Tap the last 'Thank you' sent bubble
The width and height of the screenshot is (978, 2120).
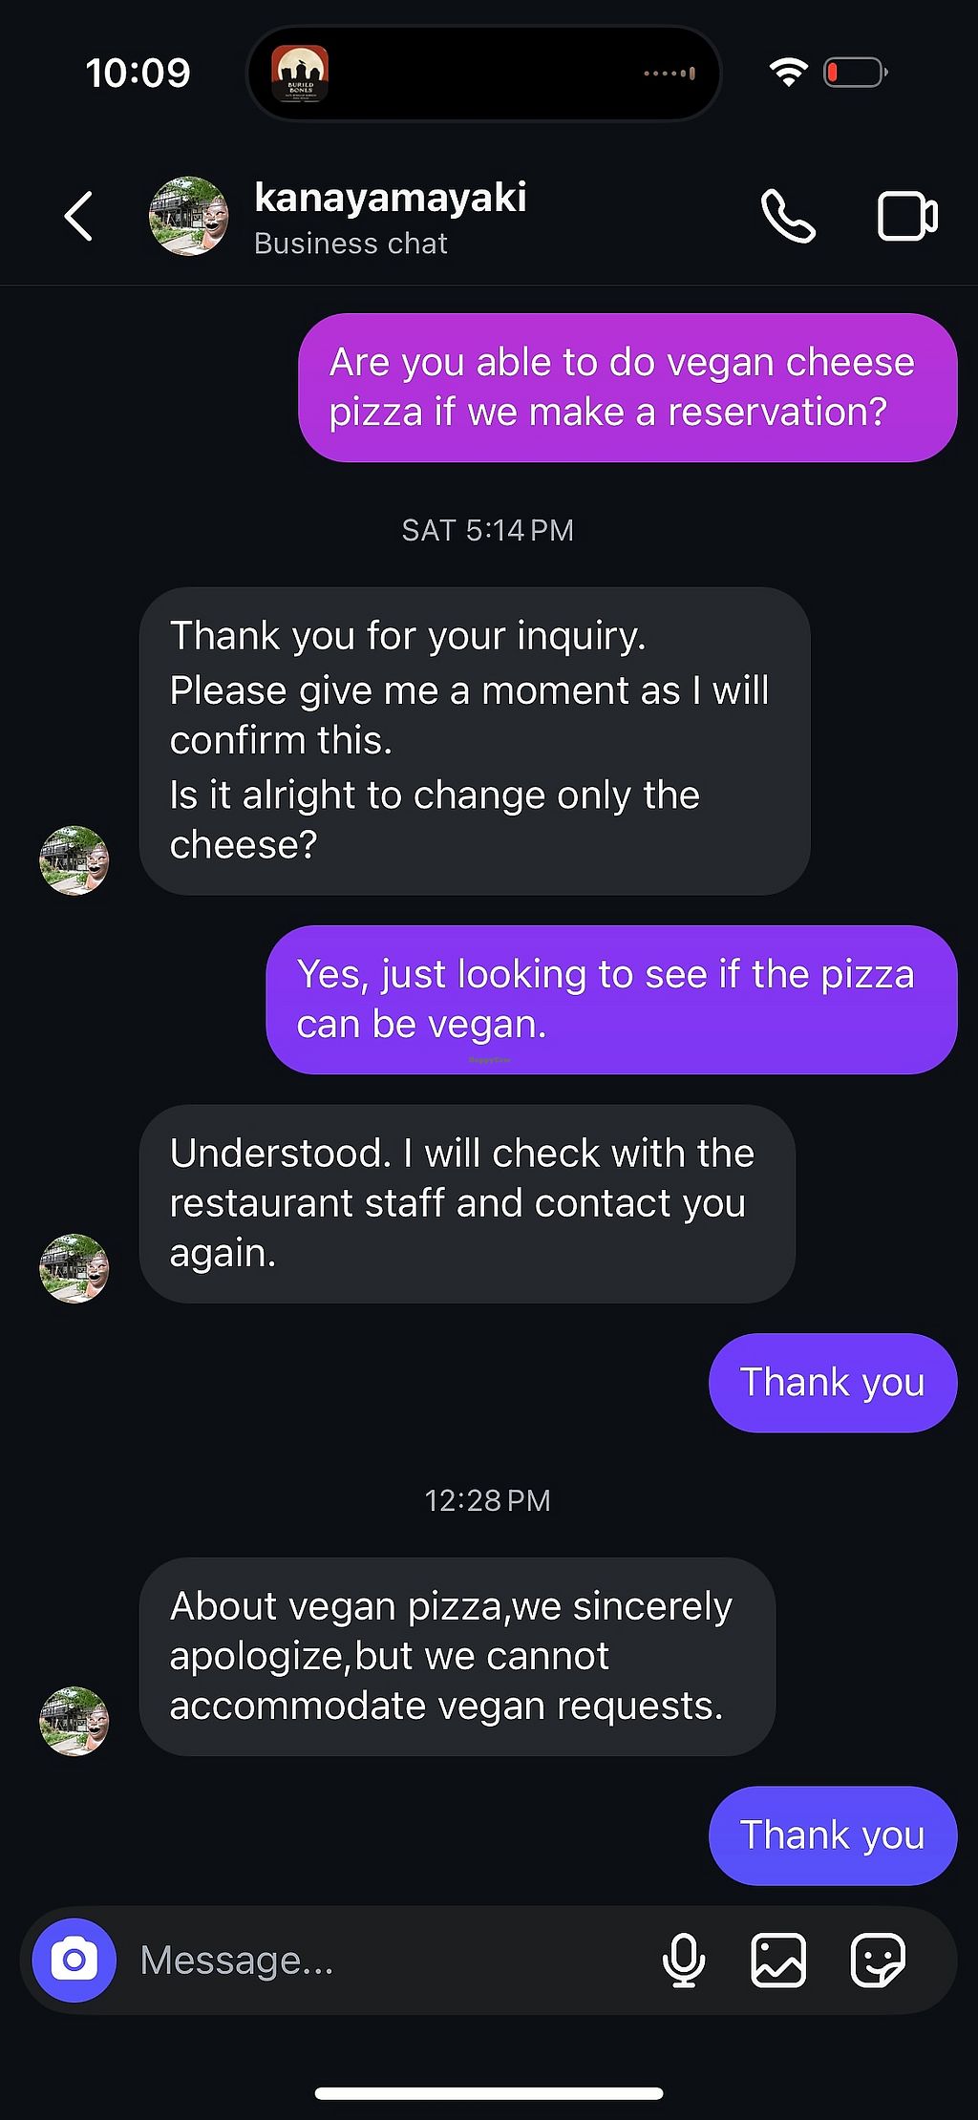pyautogui.click(x=832, y=1835)
